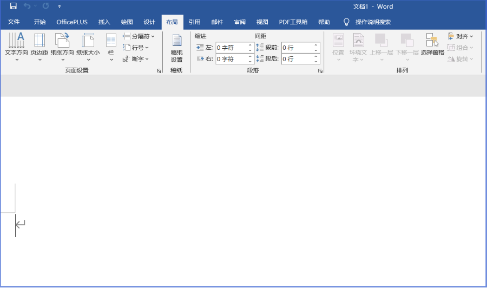Decrease the right indent with down spinner

click(250, 61)
